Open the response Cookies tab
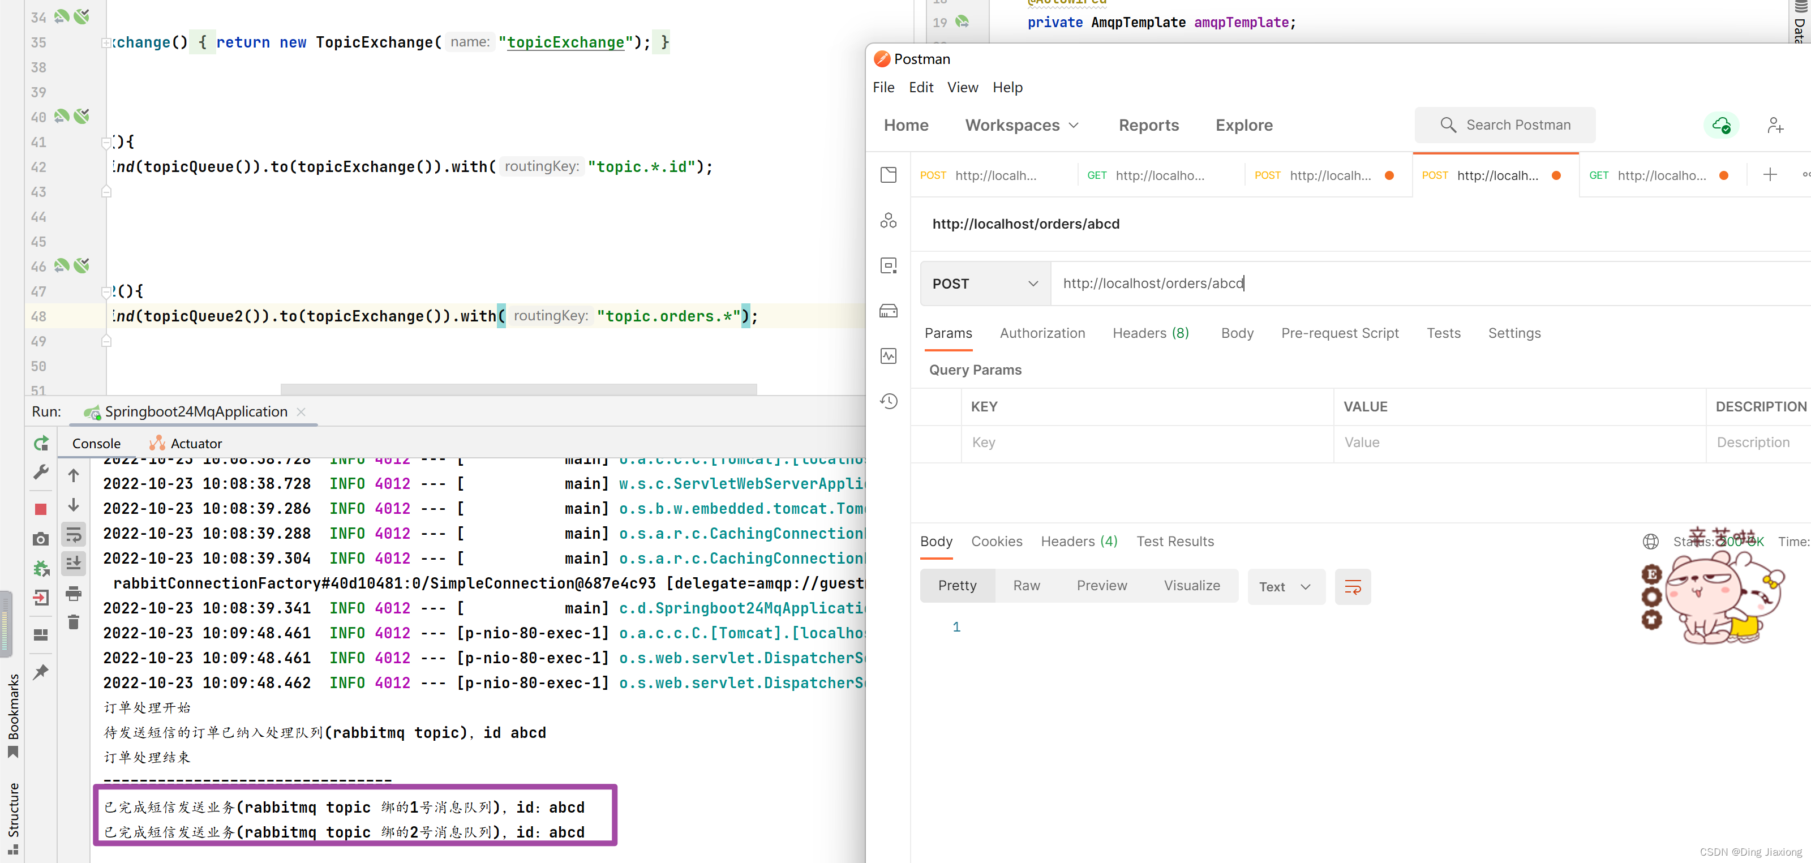 point(997,542)
